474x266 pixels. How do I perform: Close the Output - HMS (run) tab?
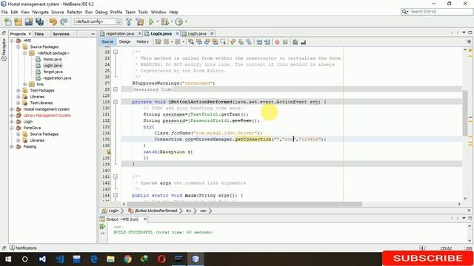pos(145,219)
